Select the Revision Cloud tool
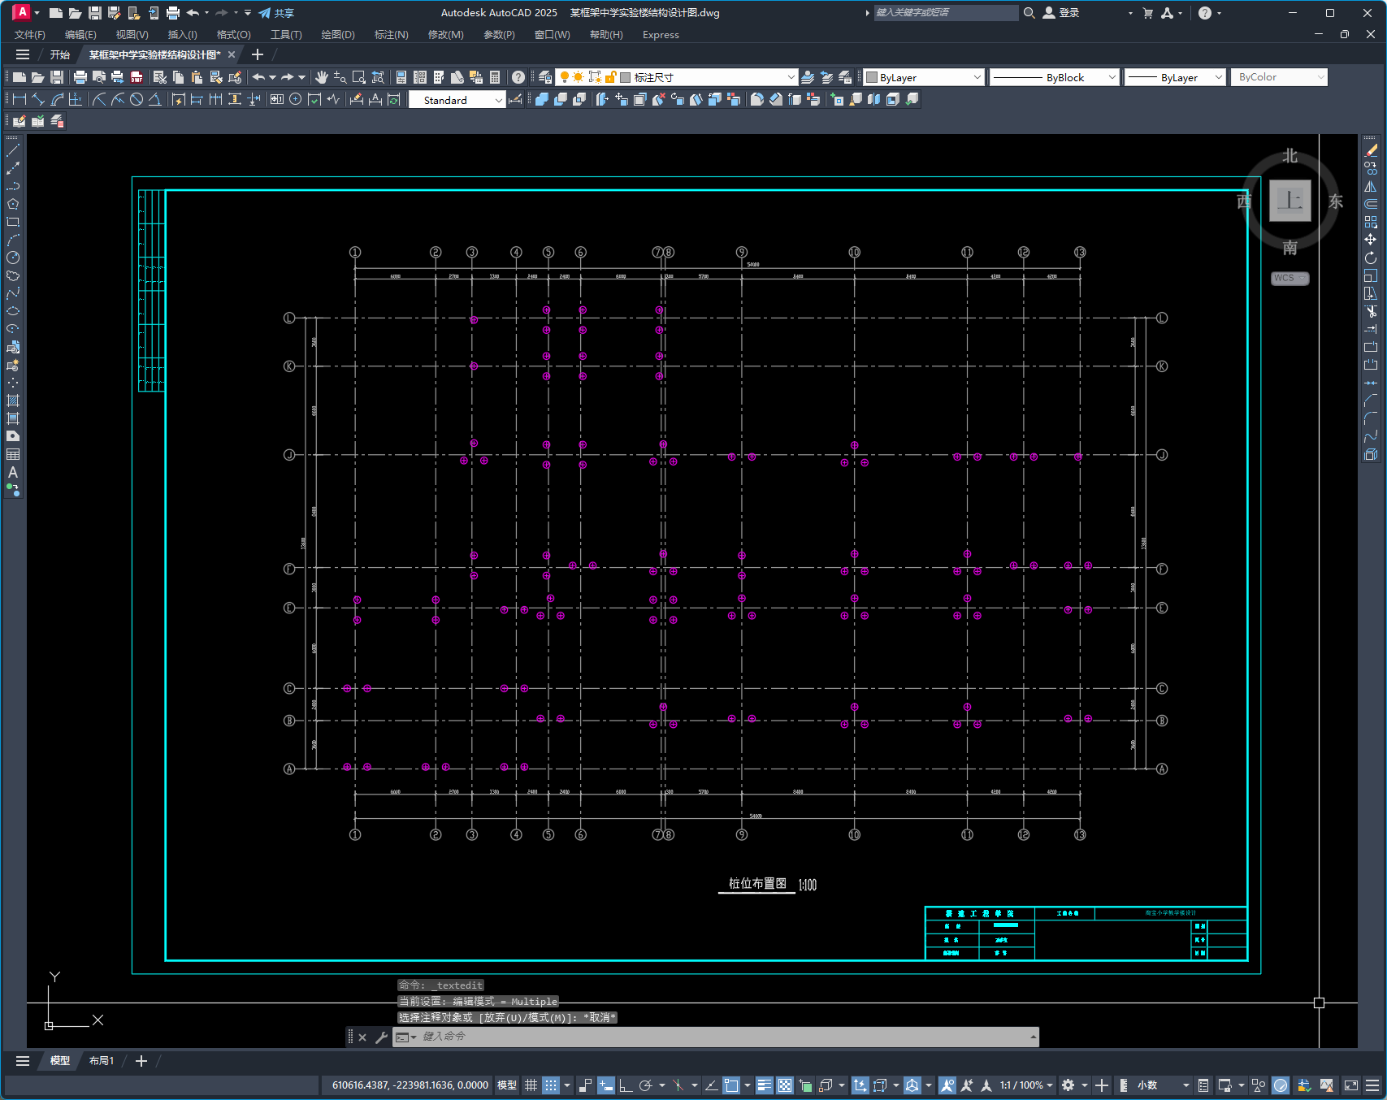1387x1100 pixels. pos(13,275)
